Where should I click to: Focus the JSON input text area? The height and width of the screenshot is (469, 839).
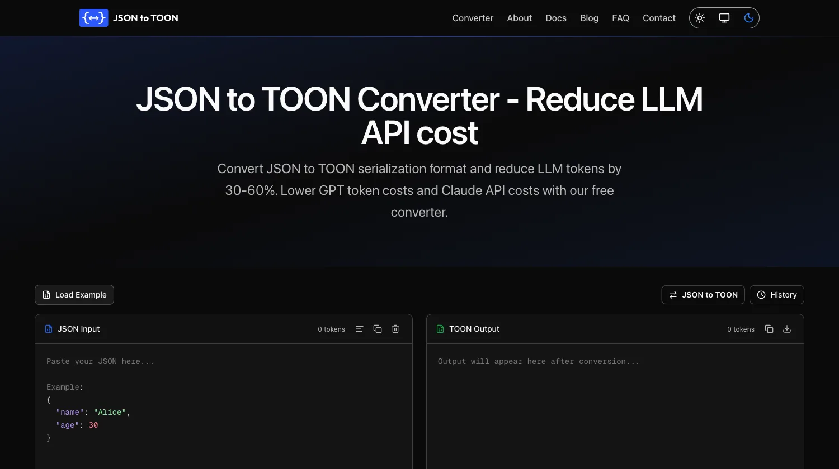224,406
